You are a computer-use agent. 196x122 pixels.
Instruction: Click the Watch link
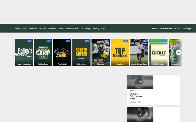point(155,28)
